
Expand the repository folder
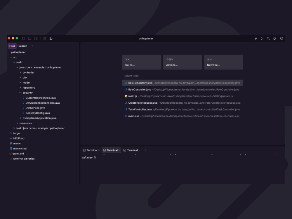(x=20, y=88)
